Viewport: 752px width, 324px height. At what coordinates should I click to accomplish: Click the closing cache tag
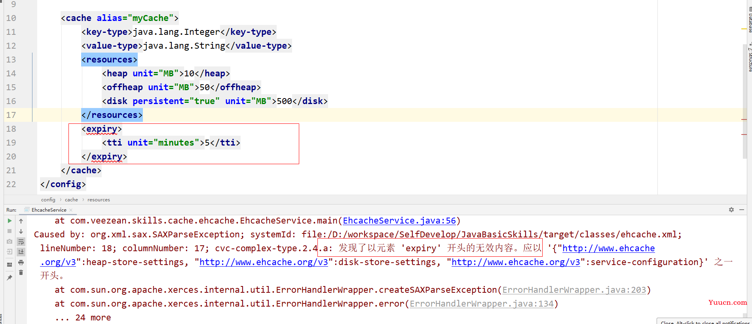[81, 171]
